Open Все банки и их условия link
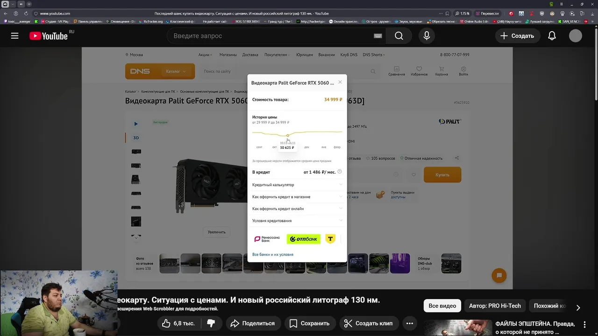The height and width of the screenshot is (336, 598). (x=273, y=254)
